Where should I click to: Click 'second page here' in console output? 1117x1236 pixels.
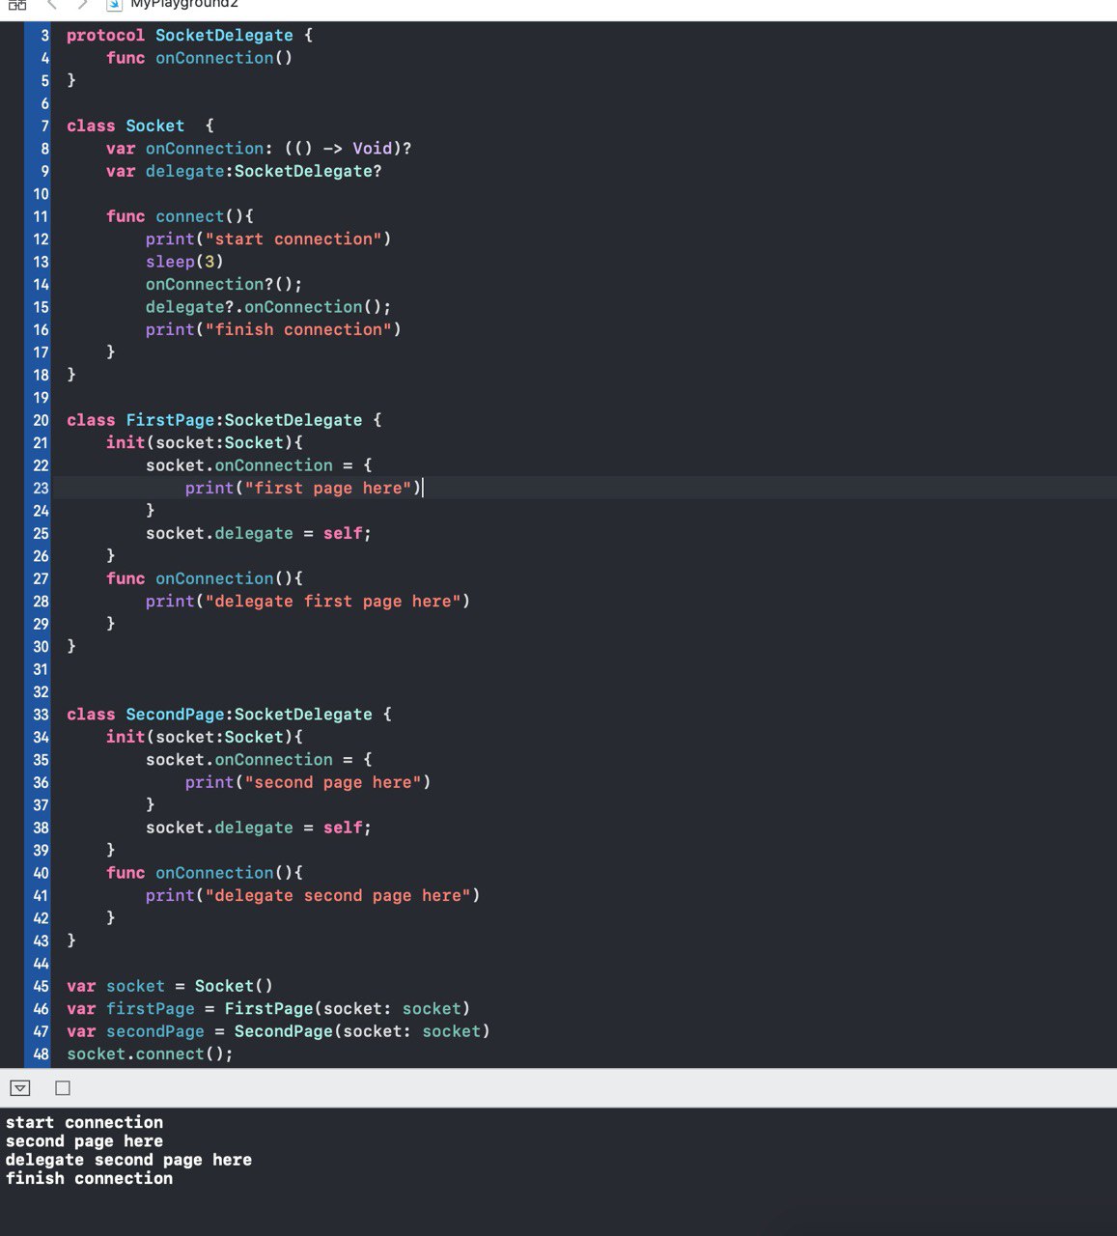[84, 1141]
